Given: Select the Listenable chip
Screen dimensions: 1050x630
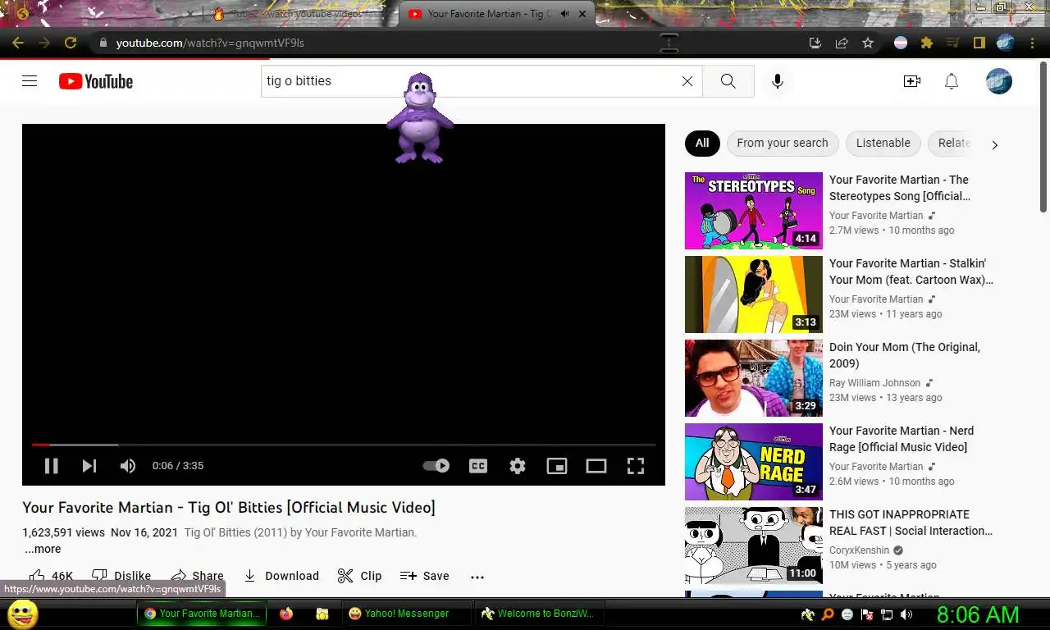Looking at the screenshot, I should (883, 143).
